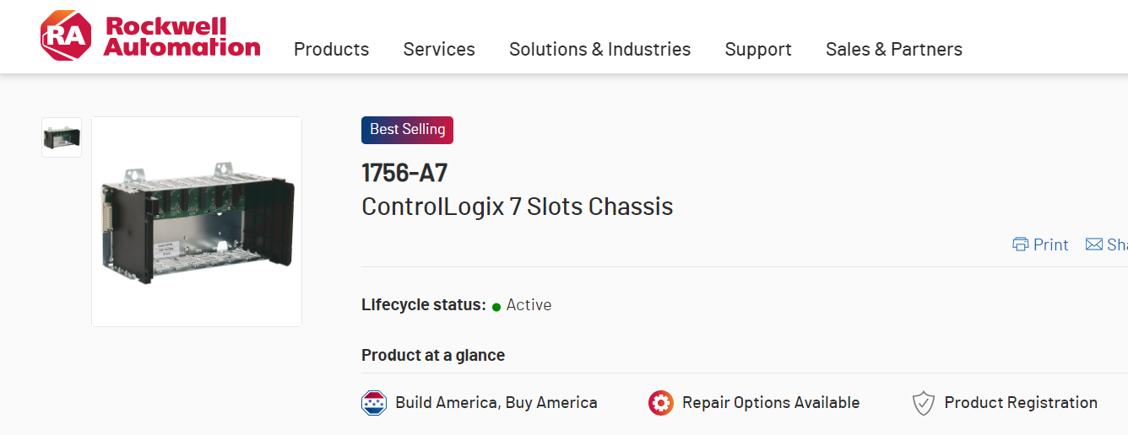Click the red RA hexagon logo icon
Image resolution: width=1128 pixels, height=435 pixels.
65,36
